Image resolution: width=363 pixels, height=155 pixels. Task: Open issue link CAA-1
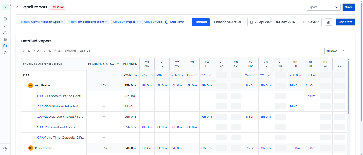pos(42,138)
